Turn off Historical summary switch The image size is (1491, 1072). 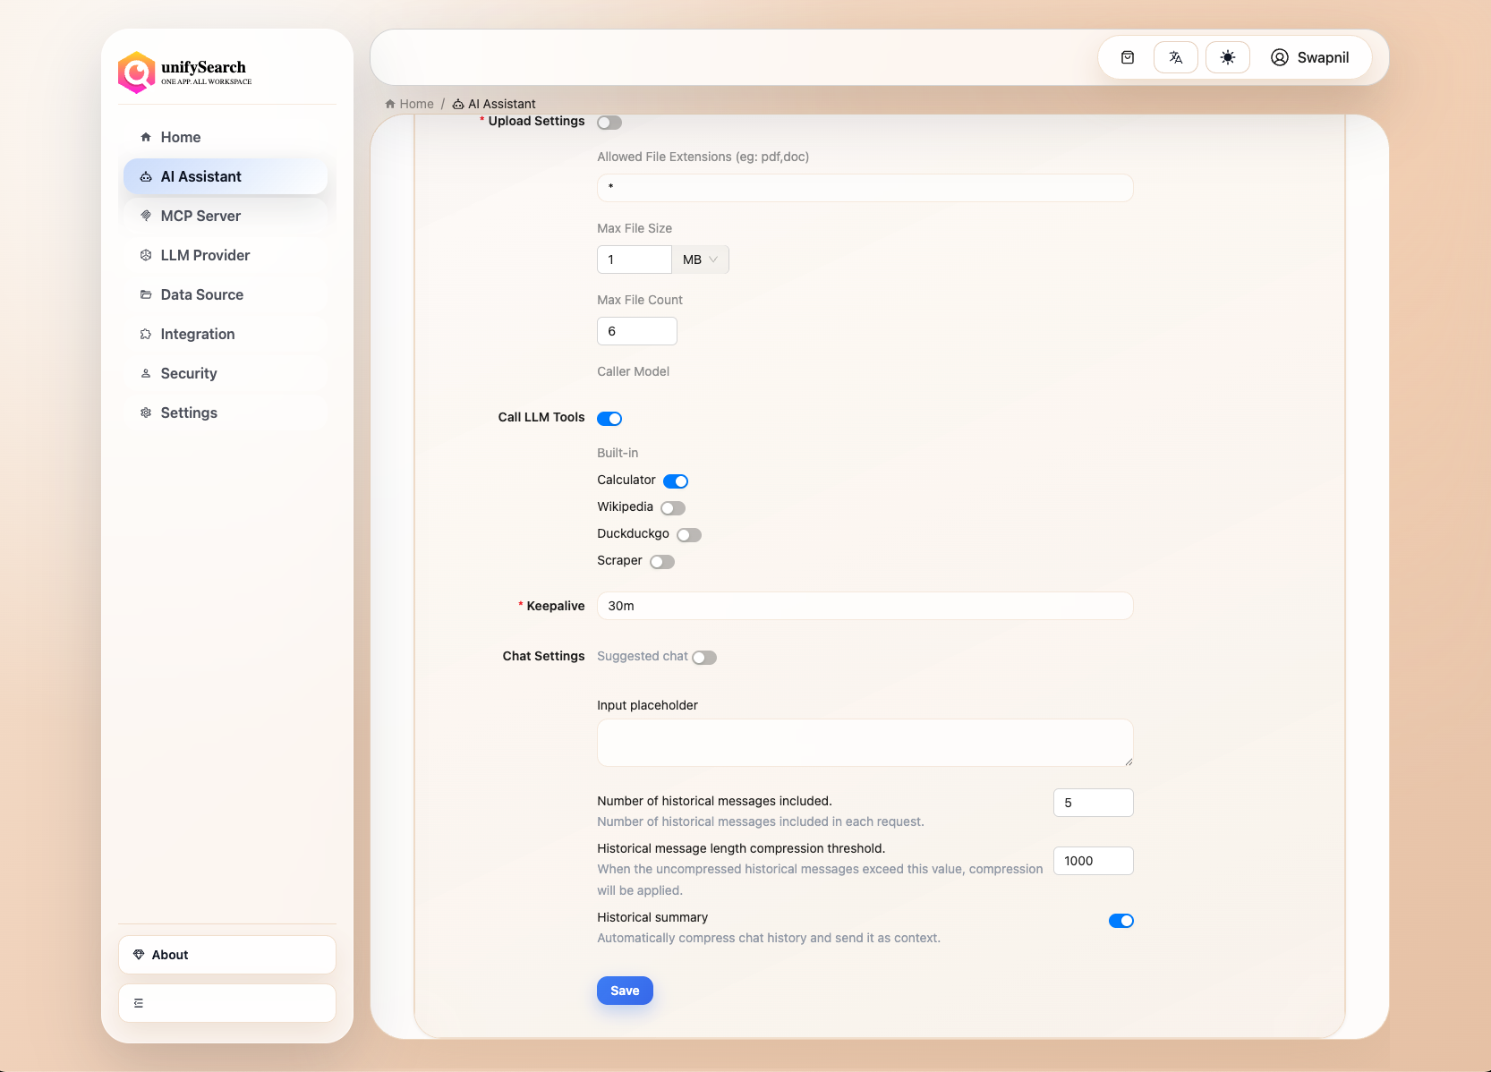coord(1120,921)
